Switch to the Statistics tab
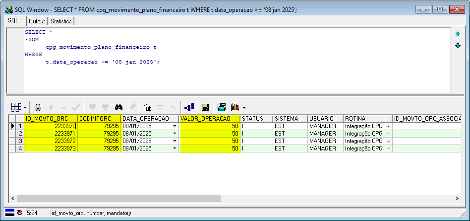The image size is (470, 221). (x=61, y=21)
